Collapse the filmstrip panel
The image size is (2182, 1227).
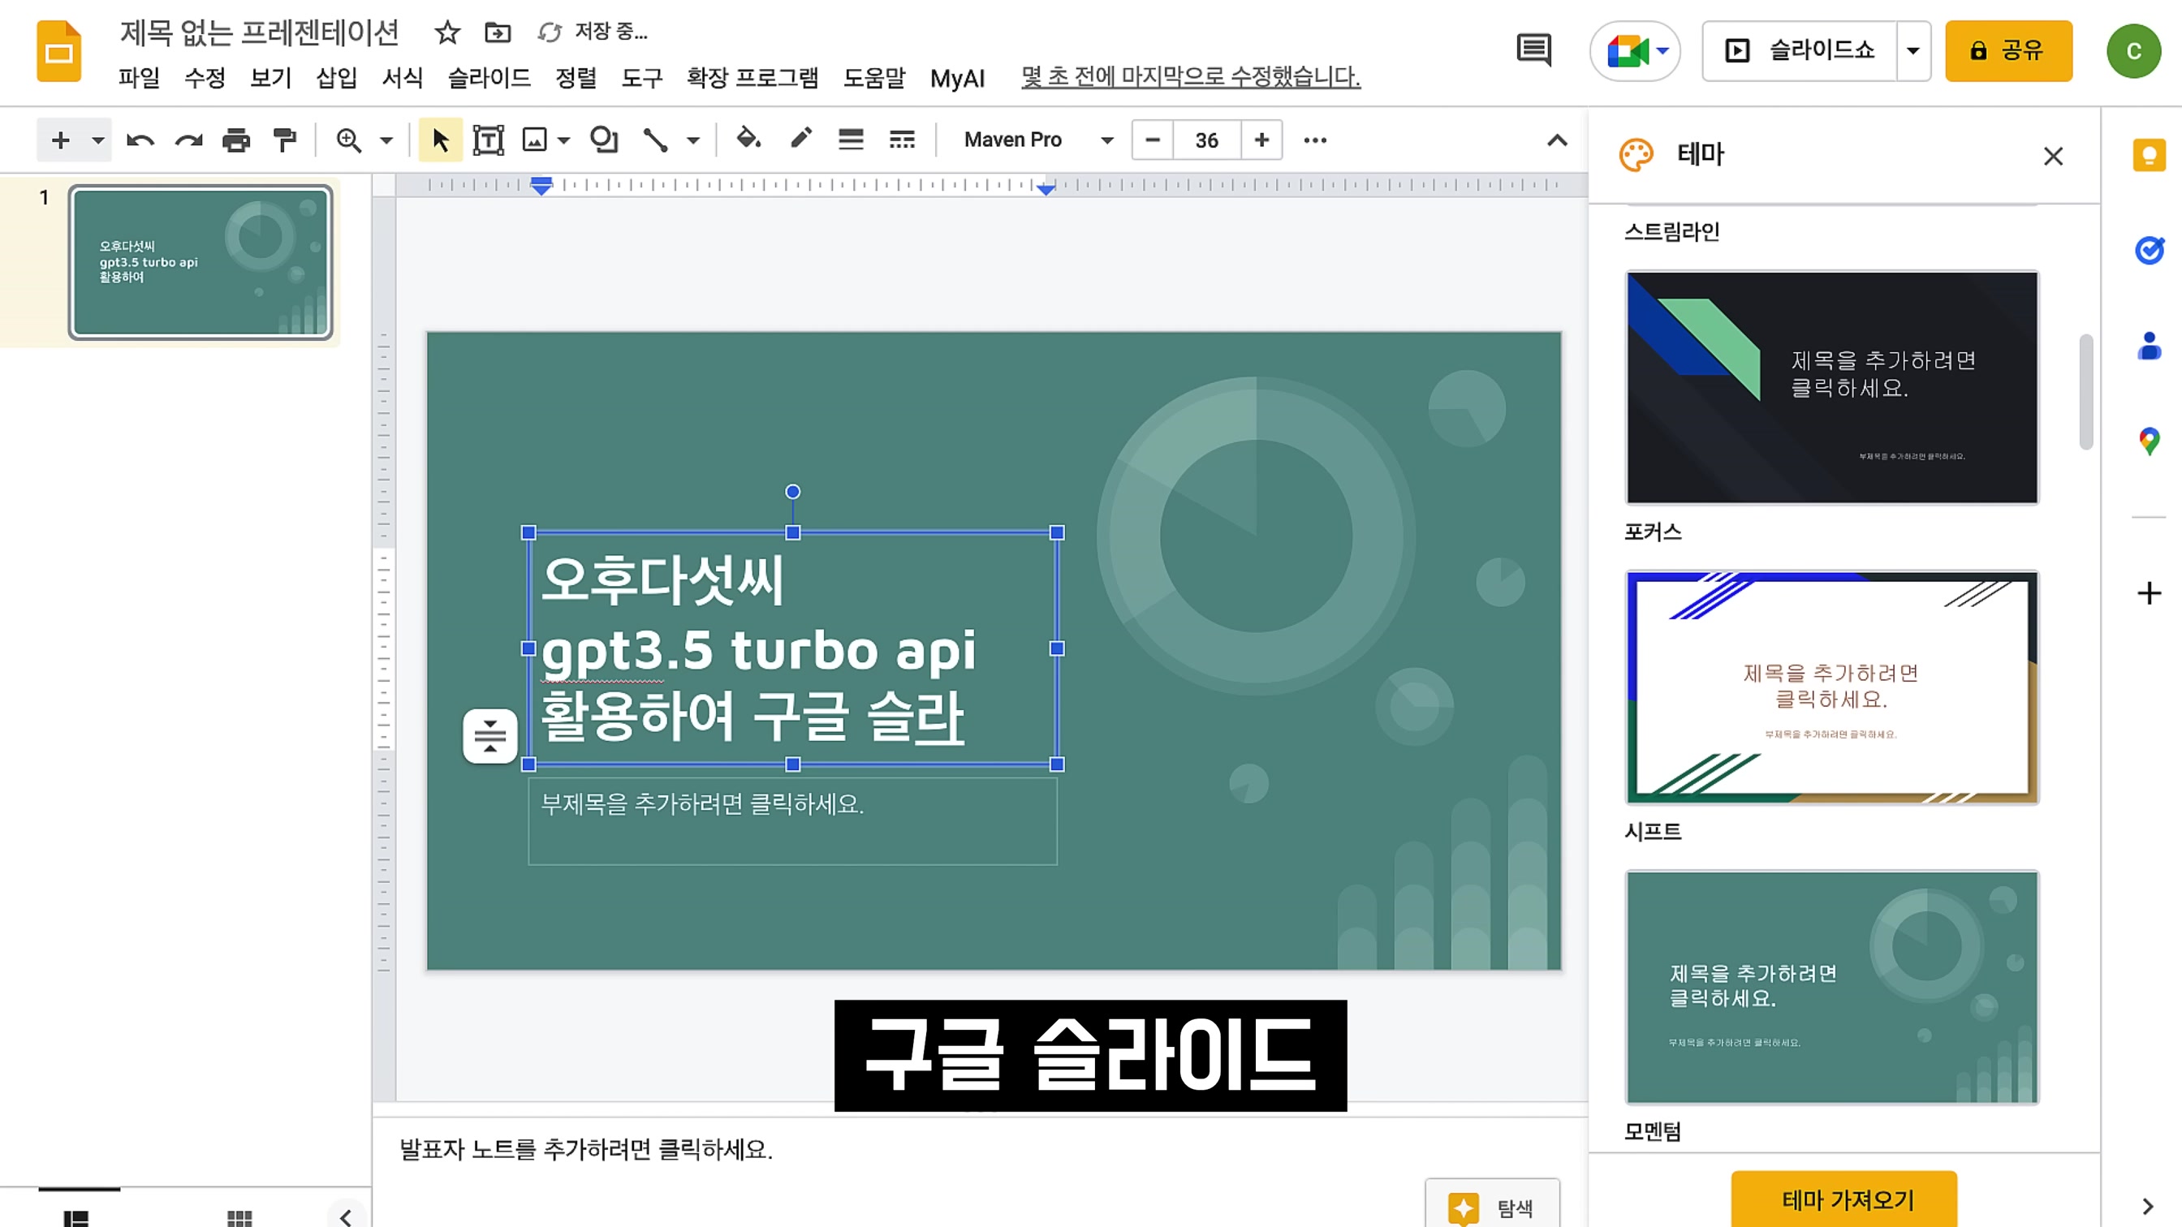coord(346,1216)
